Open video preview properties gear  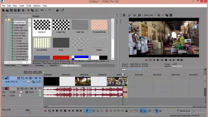click(124, 15)
